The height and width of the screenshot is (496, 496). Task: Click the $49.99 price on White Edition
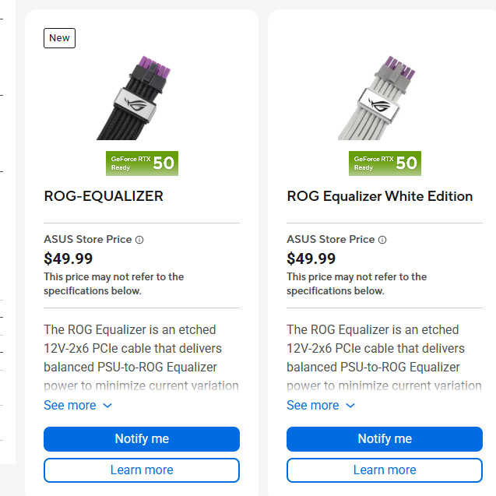point(311,259)
